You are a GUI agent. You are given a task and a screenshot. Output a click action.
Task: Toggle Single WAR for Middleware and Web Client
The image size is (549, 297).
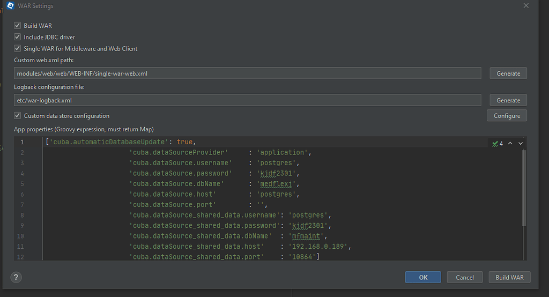(18, 49)
